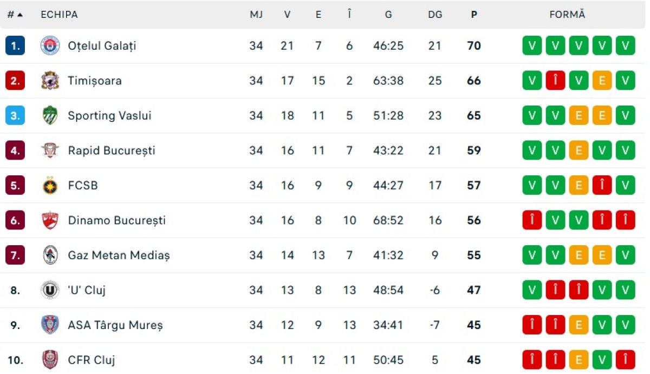Screen dimensions: 650x374
Task: Click the 'U' Cluj team badge
Action: pos(50,290)
